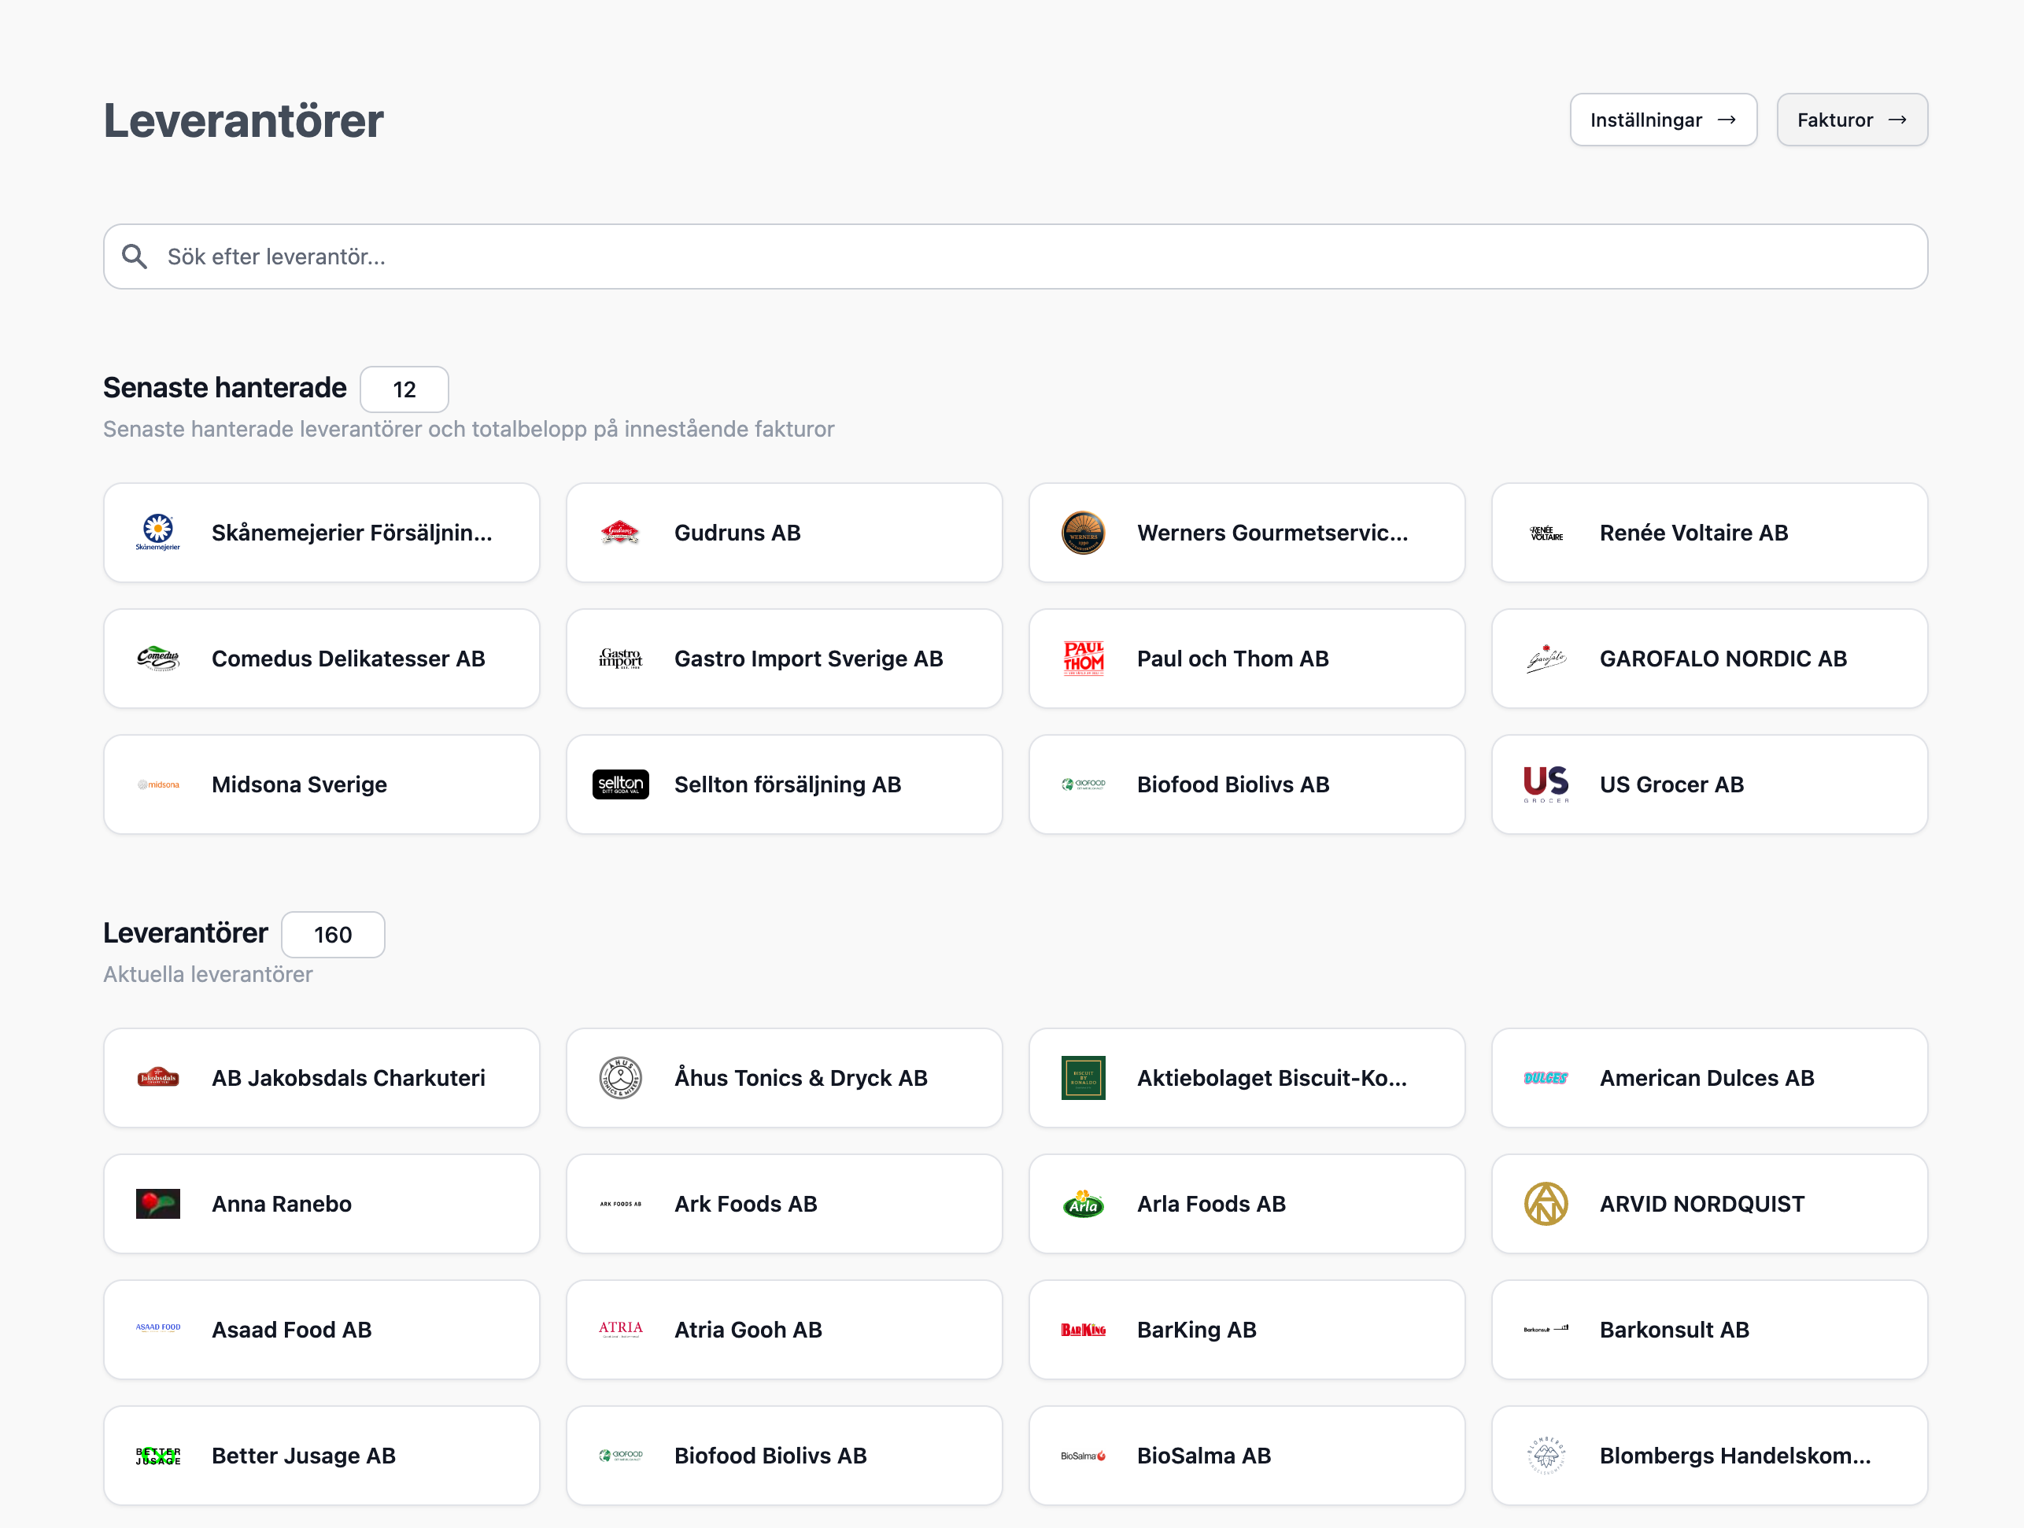The width and height of the screenshot is (2024, 1528).
Task: Open American Dulces AB
Action: (1710, 1078)
